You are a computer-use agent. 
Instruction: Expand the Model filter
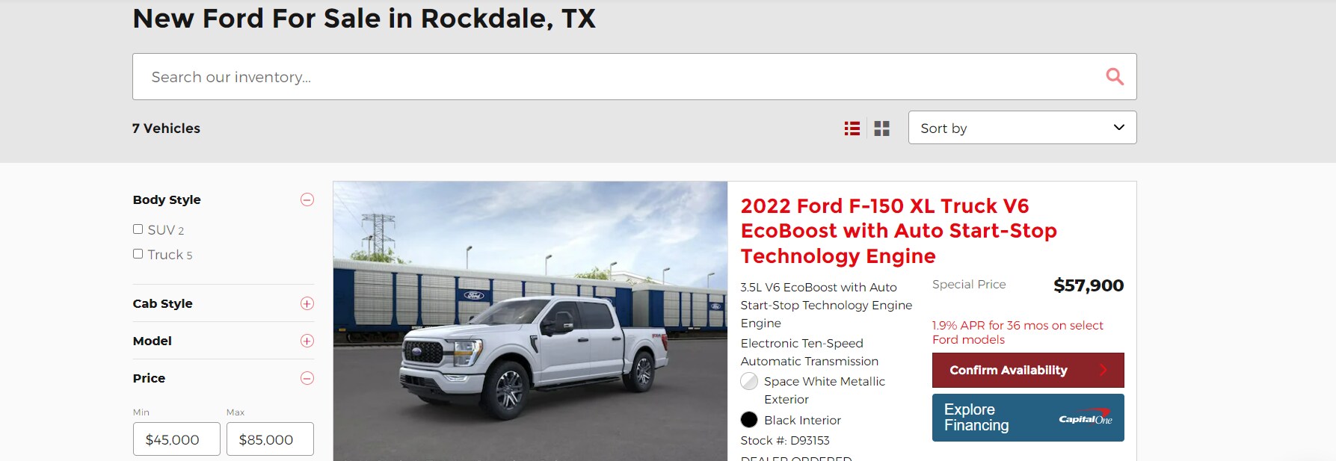(307, 341)
